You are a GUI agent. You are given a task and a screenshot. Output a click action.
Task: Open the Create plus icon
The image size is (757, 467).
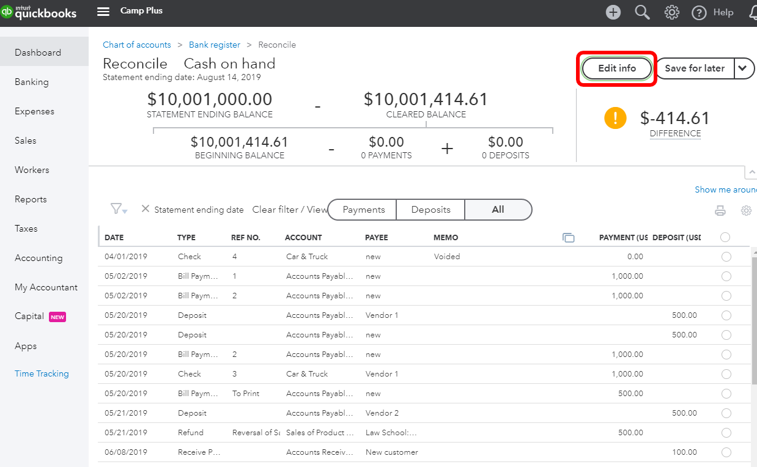(613, 12)
